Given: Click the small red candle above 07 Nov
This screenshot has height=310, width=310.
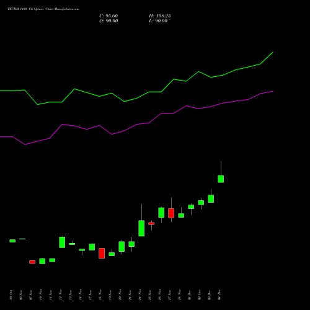Looking at the screenshot, I should click(32, 262).
